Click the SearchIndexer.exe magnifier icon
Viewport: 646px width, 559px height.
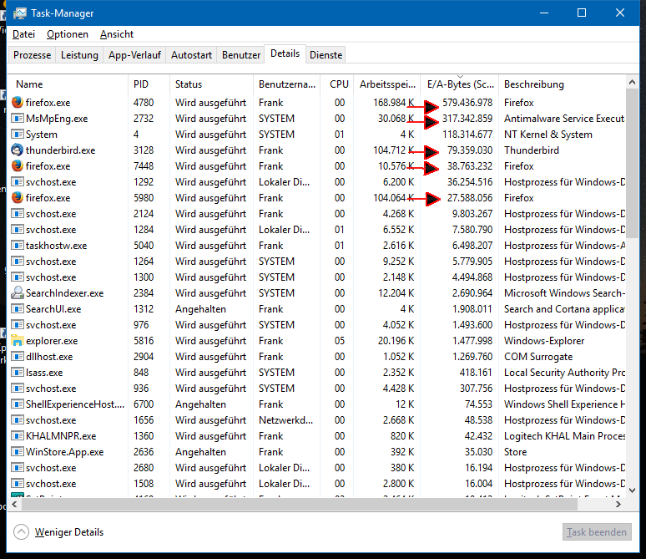click(x=18, y=293)
